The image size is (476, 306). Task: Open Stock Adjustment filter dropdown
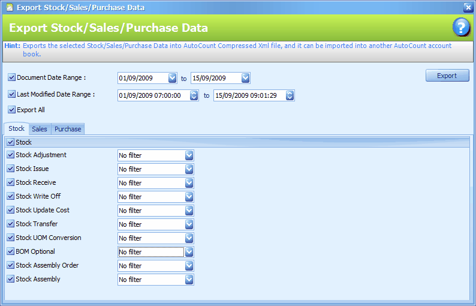(x=189, y=155)
